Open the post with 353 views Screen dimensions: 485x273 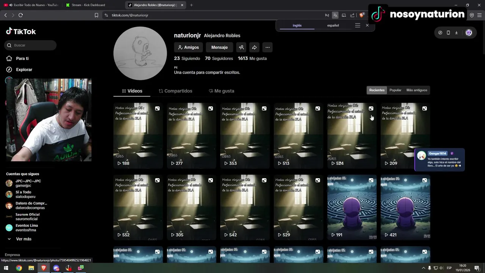pyautogui.click(x=245, y=136)
